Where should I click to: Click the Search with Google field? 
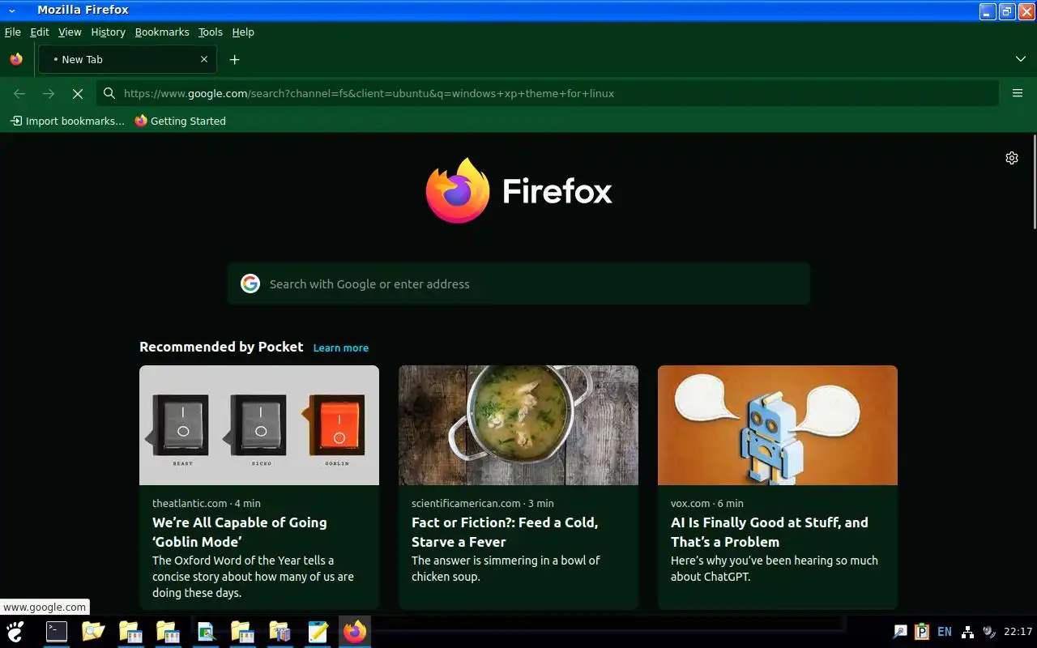pyautogui.click(x=518, y=283)
